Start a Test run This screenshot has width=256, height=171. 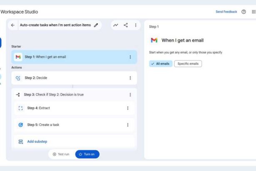[61, 154]
